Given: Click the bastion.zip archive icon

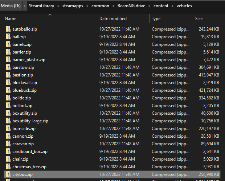Looking at the screenshot, I should click(8, 75).
